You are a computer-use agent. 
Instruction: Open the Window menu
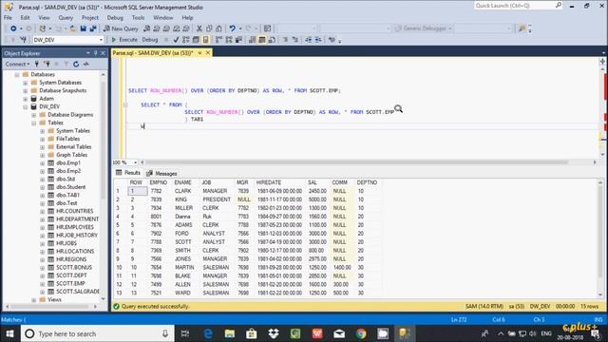tap(162, 18)
